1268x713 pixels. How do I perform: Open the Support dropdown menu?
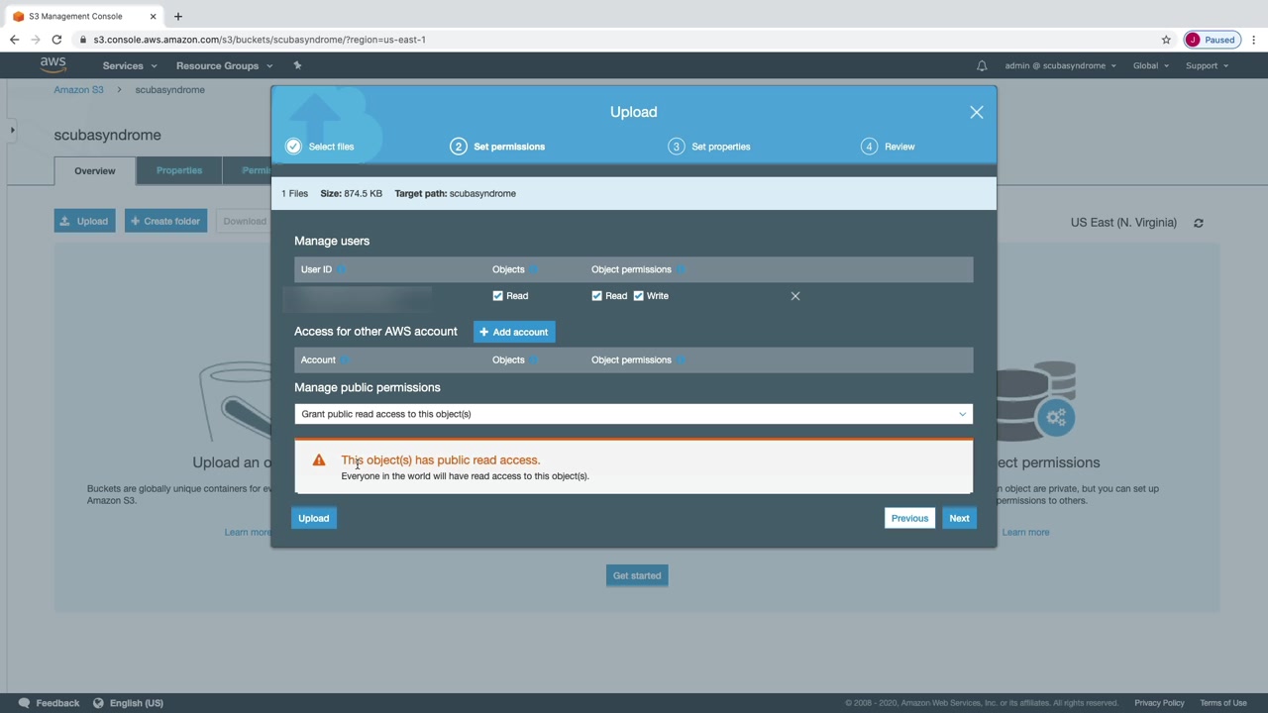tap(1207, 65)
